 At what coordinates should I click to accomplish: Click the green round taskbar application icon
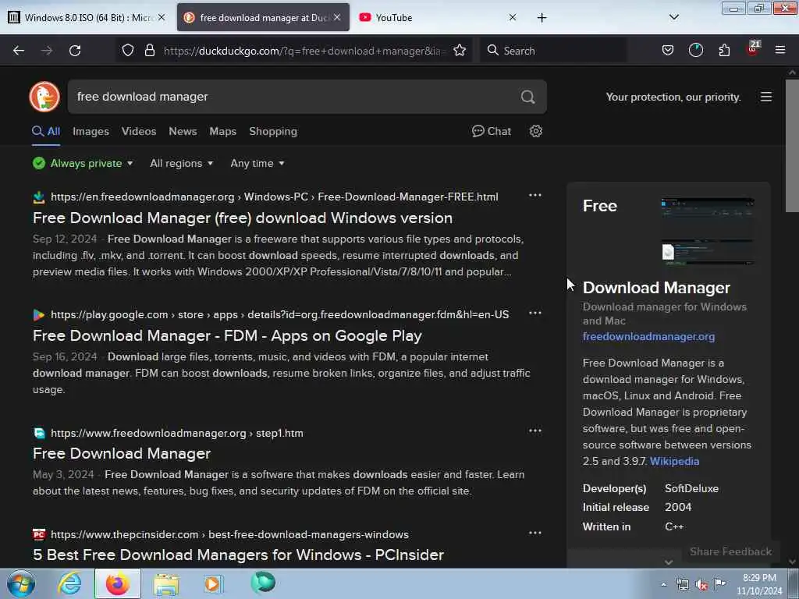pyautogui.click(x=263, y=583)
